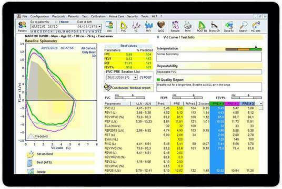282x189 pixels.
Task: Expand the patient name dropdown
Action: (x=99, y=27)
